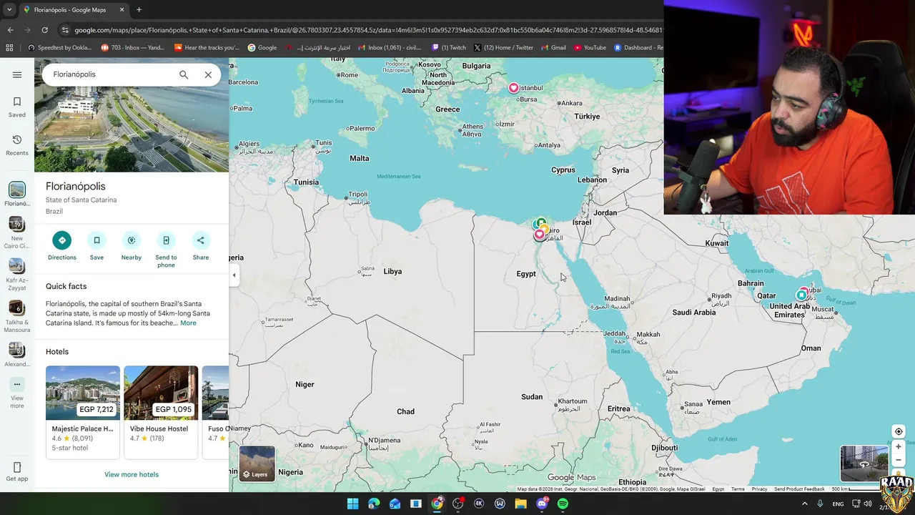The image size is (915, 515).
Task: Click Send Product Feedback link
Action: [x=799, y=489]
